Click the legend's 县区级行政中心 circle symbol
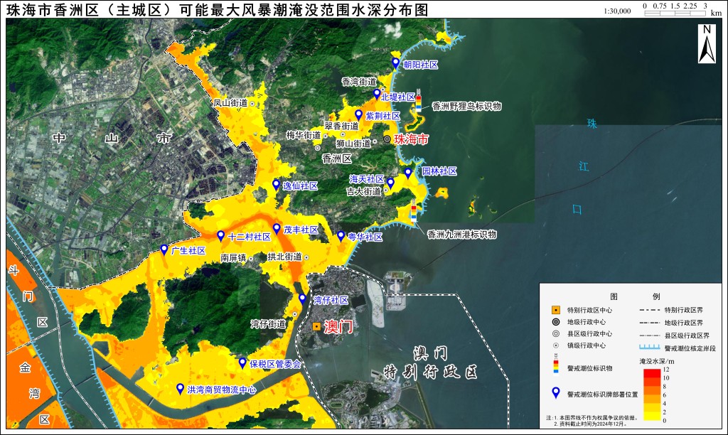The width and height of the screenshot is (728, 435). point(556,333)
